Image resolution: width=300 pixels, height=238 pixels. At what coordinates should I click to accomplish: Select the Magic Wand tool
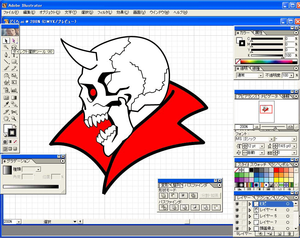point(6,47)
